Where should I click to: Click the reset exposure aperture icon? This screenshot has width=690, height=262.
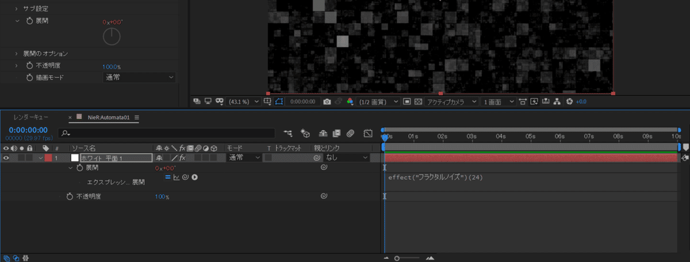pos(570,101)
